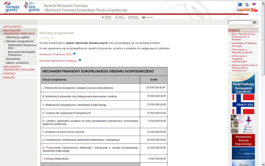The width and height of the screenshot is (265, 166).
Task: Click Fundusz Wymiany Kulturalnej banner
Action: [x=243, y=124]
